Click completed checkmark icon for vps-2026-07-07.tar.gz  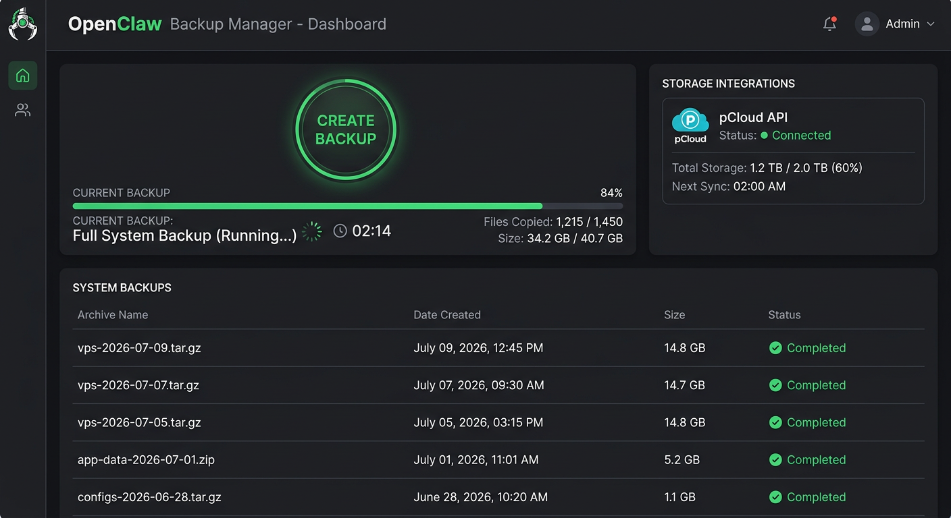pyautogui.click(x=775, y=385)
